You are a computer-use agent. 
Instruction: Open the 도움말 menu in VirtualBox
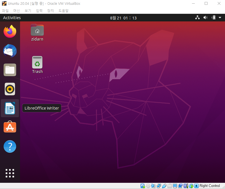(x=64, y=11)
